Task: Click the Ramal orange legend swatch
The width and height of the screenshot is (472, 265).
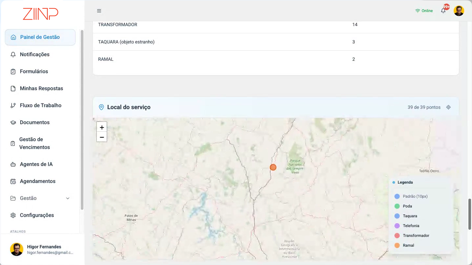Action: (397, 245)
